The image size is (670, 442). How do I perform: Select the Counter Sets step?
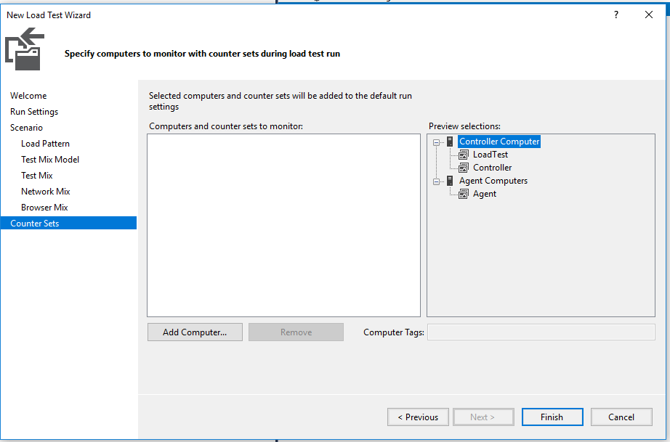point(36,223)
